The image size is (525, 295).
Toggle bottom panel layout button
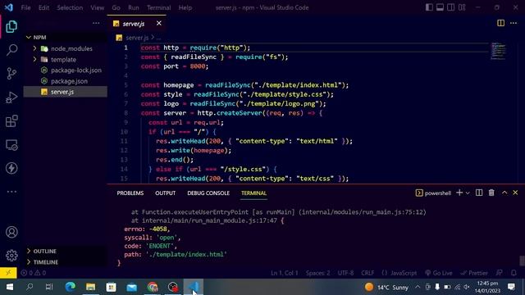[440, 7]
